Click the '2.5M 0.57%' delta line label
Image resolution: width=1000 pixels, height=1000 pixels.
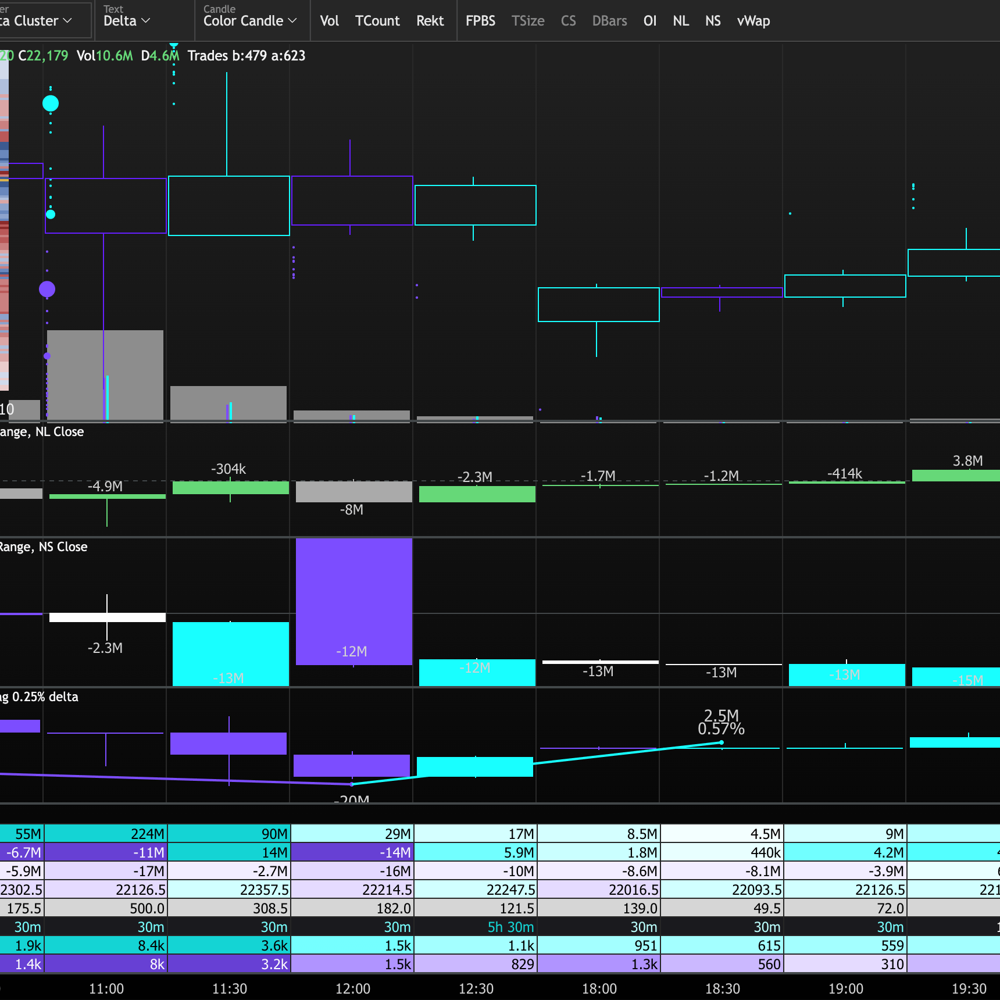click(722, 722)
